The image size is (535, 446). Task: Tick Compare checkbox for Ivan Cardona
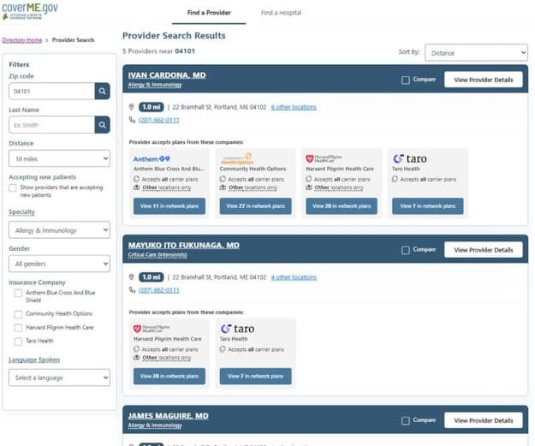406,80
